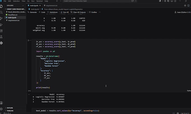The width and height of the screenshot is (191, 114).
Task: Click the Random Forest 0.997841 output row
Action: (49, 102)
